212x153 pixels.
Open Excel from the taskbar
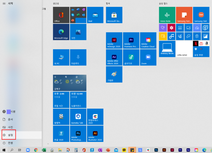point(44,150)
